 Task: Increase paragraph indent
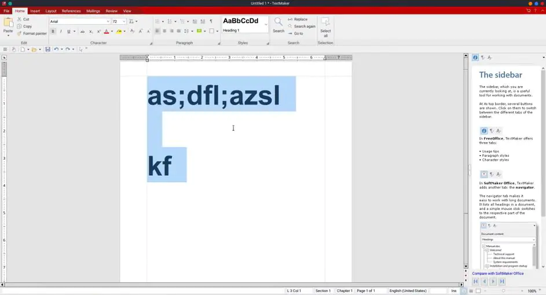[203, 21]
